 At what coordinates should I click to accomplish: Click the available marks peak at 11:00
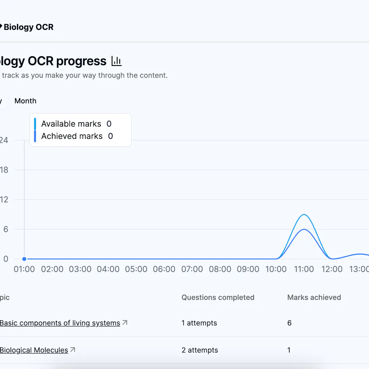coord(304,215)
